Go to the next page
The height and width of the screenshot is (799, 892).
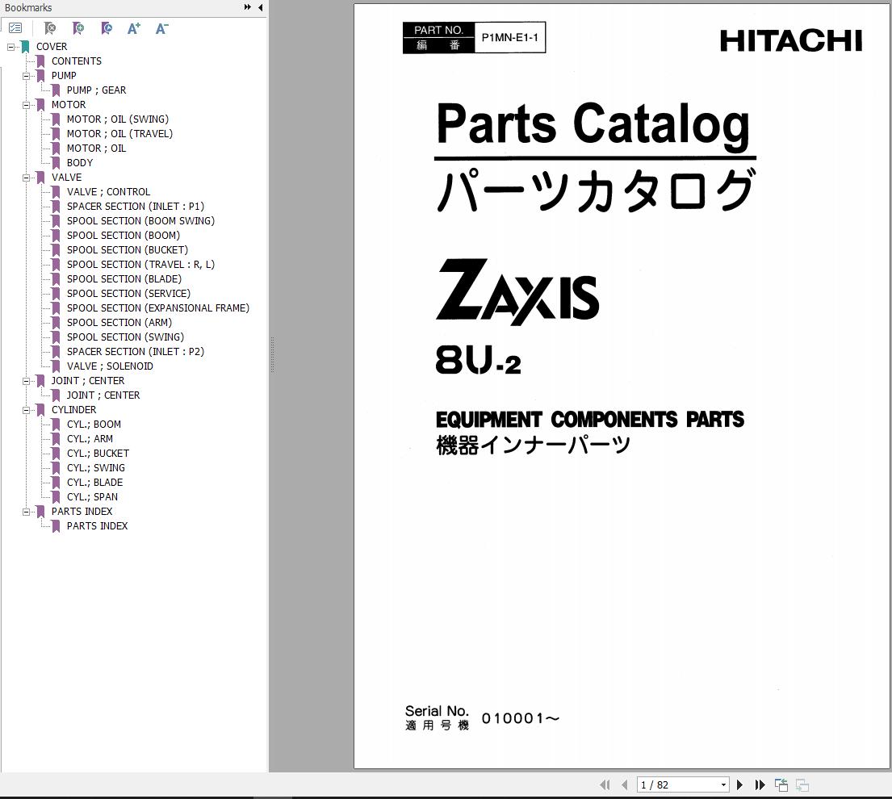(x=739, y=784)
